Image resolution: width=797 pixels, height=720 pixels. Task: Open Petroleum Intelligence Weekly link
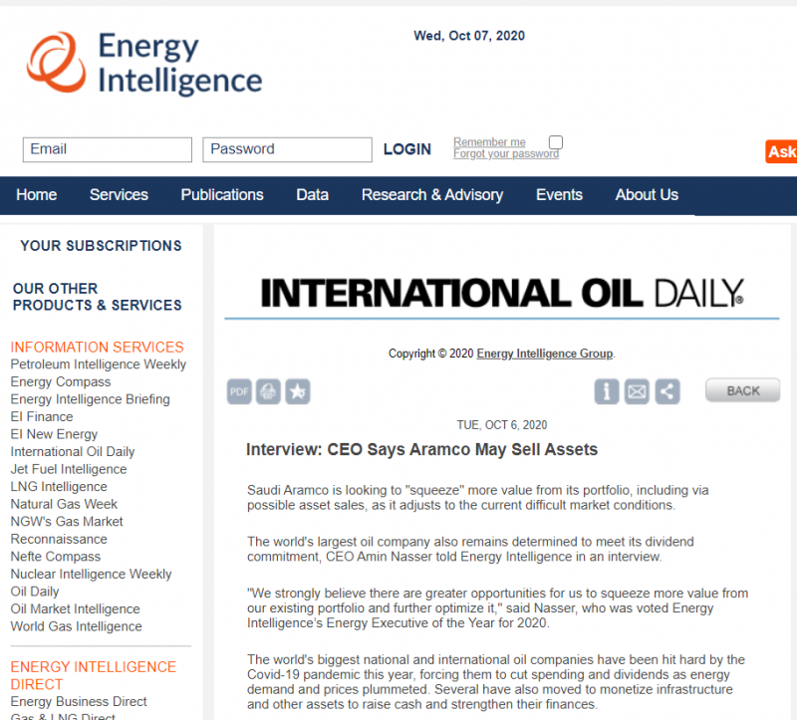tap(98, 364)
